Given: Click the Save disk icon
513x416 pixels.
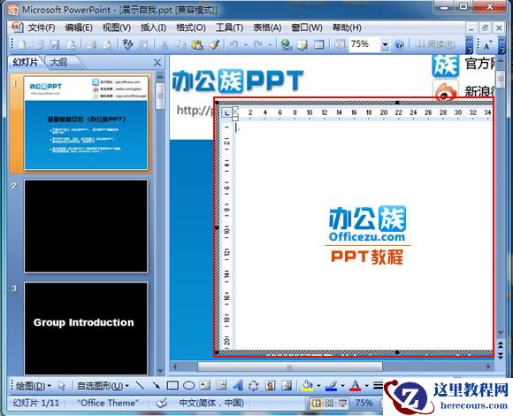Looking at the screenshot, I should (x=54, y=44).
